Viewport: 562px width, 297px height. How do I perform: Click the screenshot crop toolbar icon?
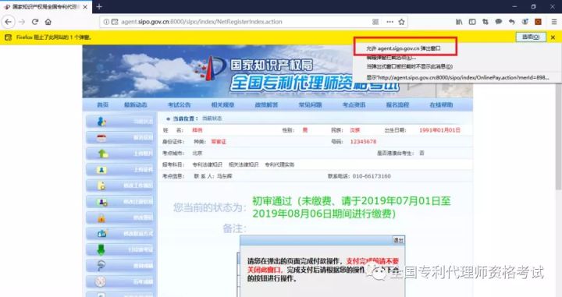(486, 22)
